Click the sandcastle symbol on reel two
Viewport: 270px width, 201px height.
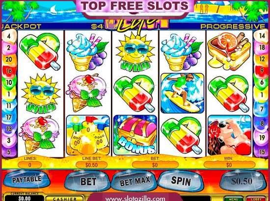(x=88, y=135)
